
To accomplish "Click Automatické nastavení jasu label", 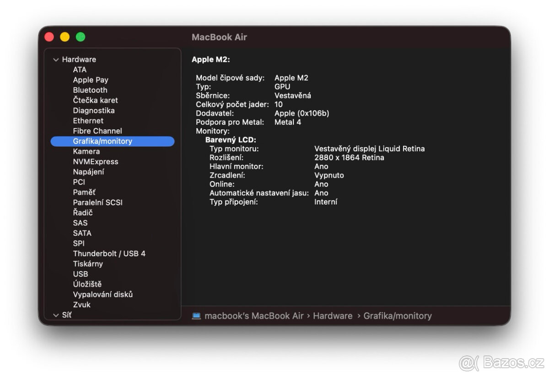I will 259,193.
